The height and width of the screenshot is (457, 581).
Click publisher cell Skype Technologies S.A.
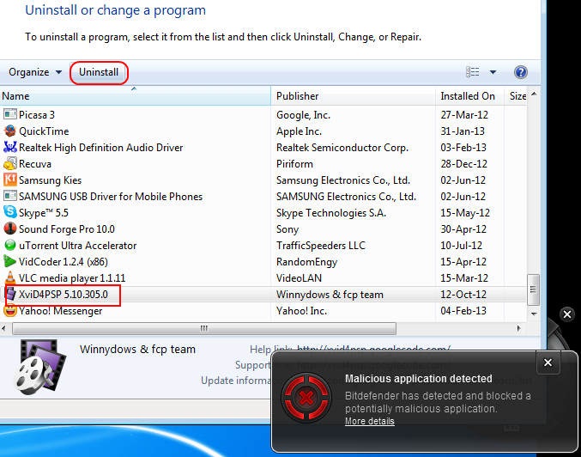pos(331,212)
